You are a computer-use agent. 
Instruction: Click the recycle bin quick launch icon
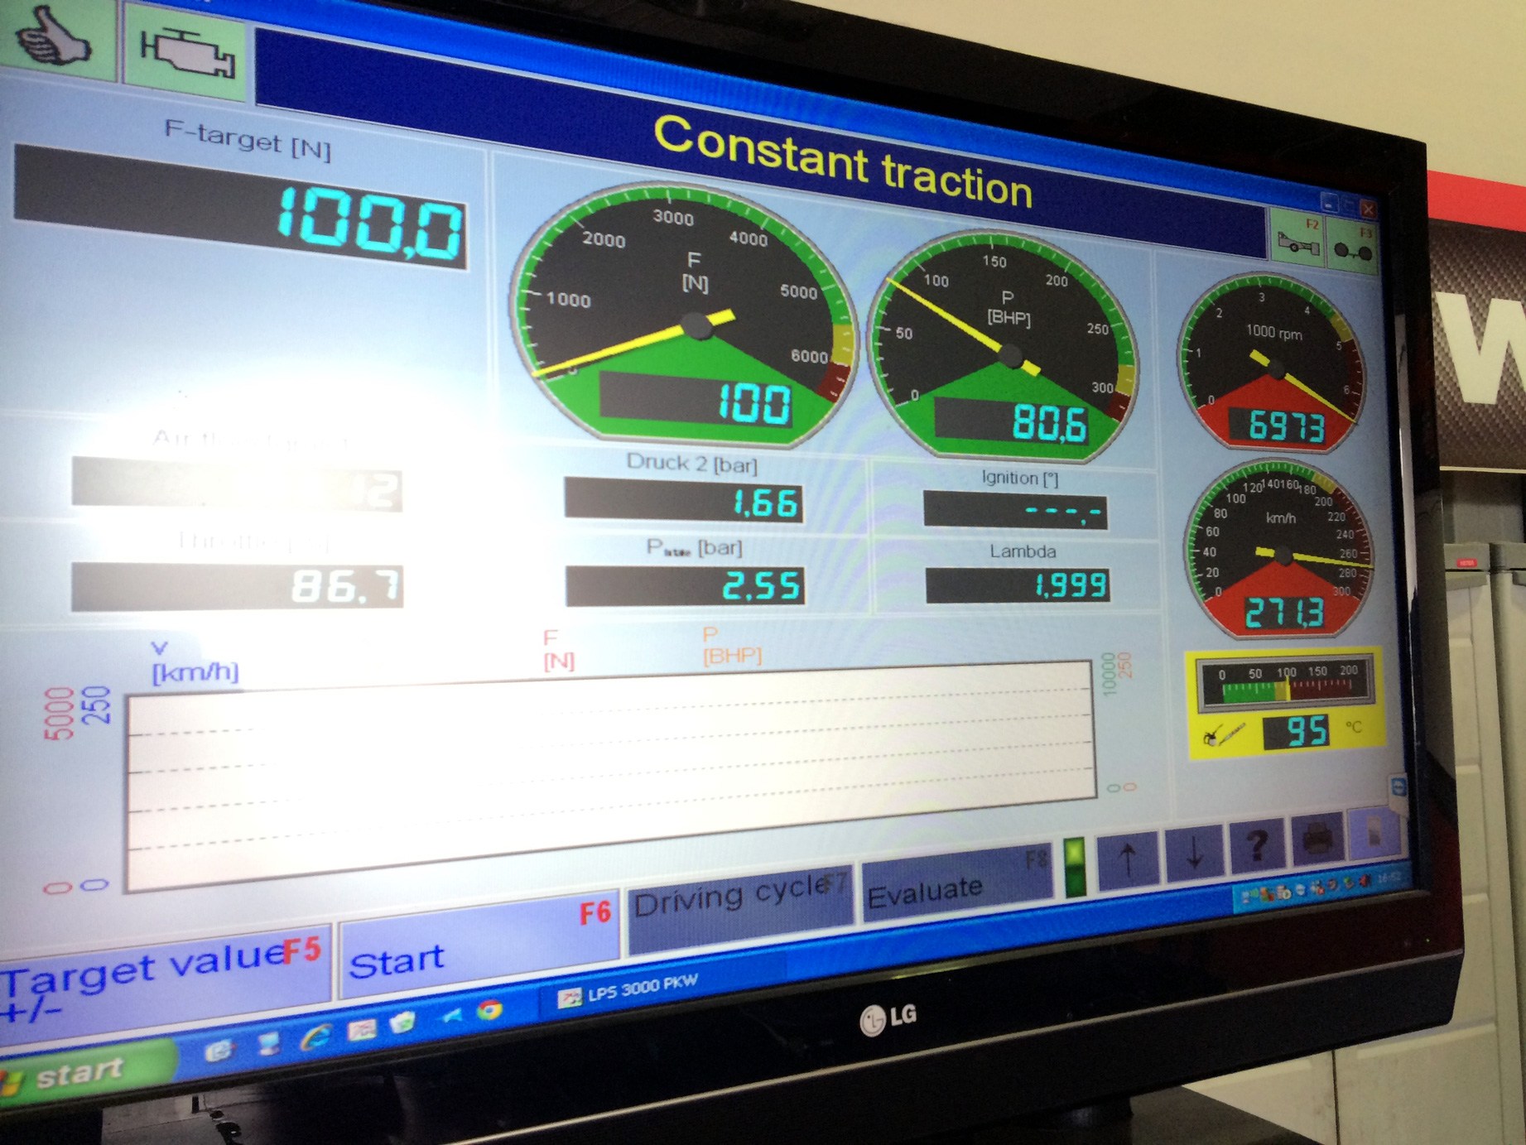coord(403,1023)
